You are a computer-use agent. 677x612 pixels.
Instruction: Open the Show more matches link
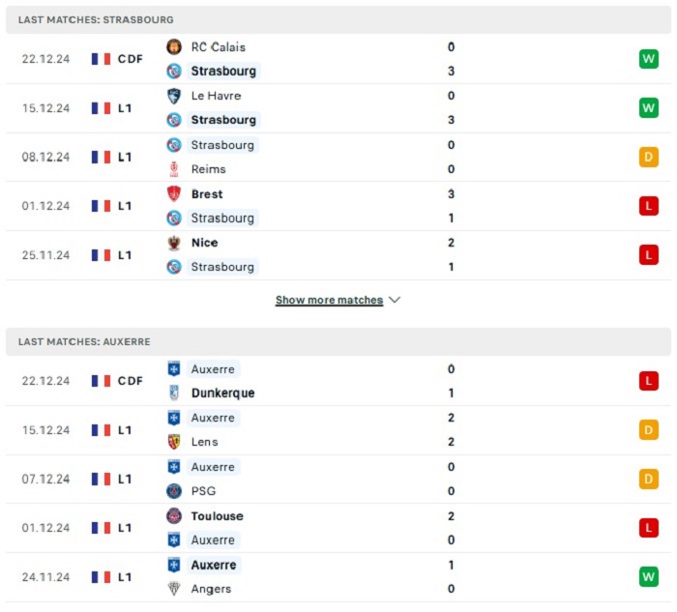(x=329, y=300)
